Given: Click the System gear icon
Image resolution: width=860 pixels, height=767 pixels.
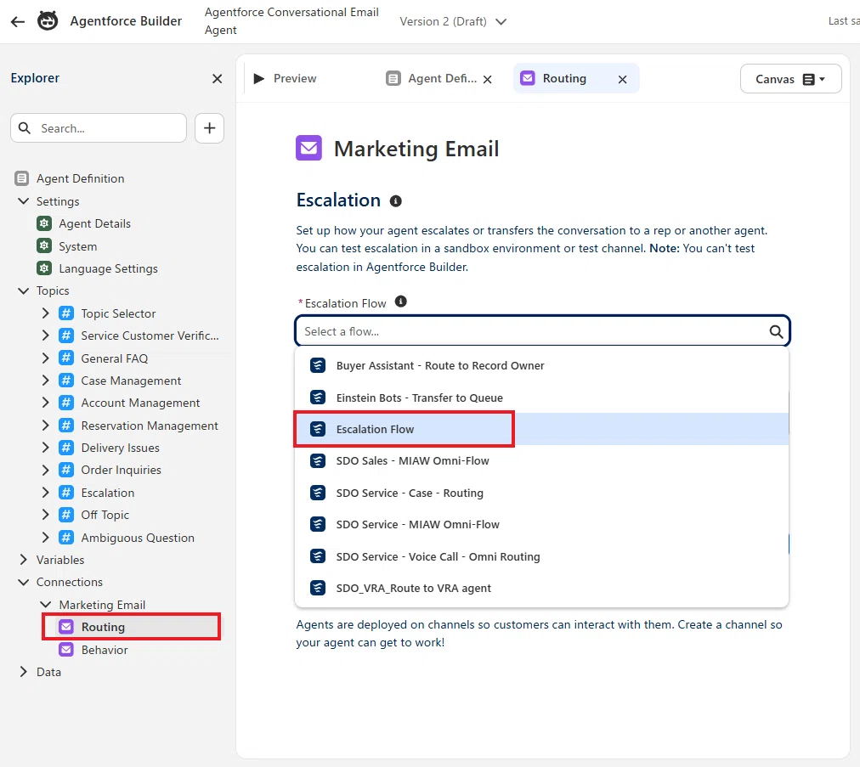Looking at the screenshot, I should [44, 245].
